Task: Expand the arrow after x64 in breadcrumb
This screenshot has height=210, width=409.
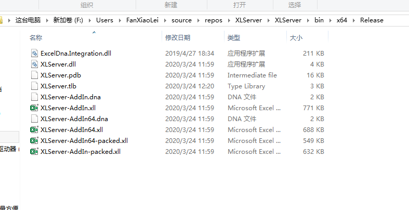Action: (354, 20)
